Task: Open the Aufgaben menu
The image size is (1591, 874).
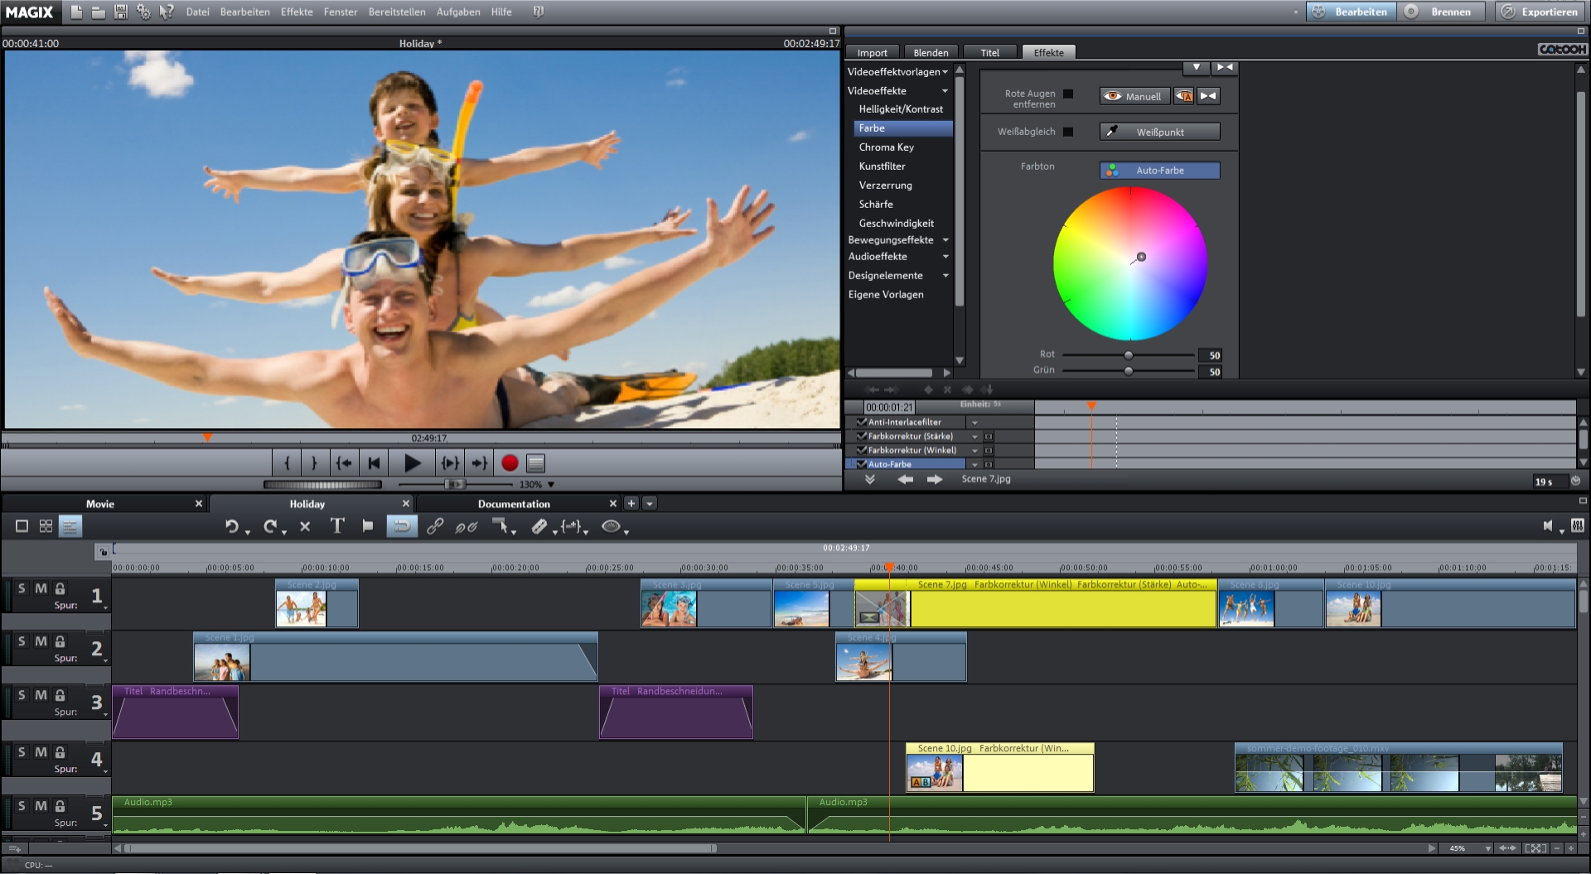Action: [458, 12]
